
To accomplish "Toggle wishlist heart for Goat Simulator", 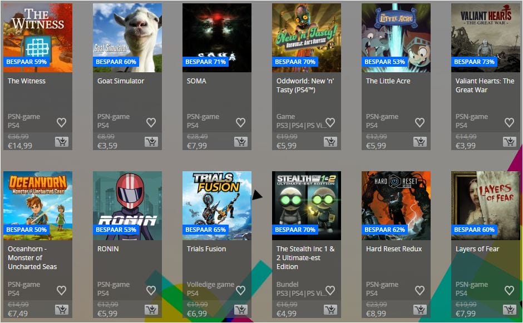I will click(151, 123).
